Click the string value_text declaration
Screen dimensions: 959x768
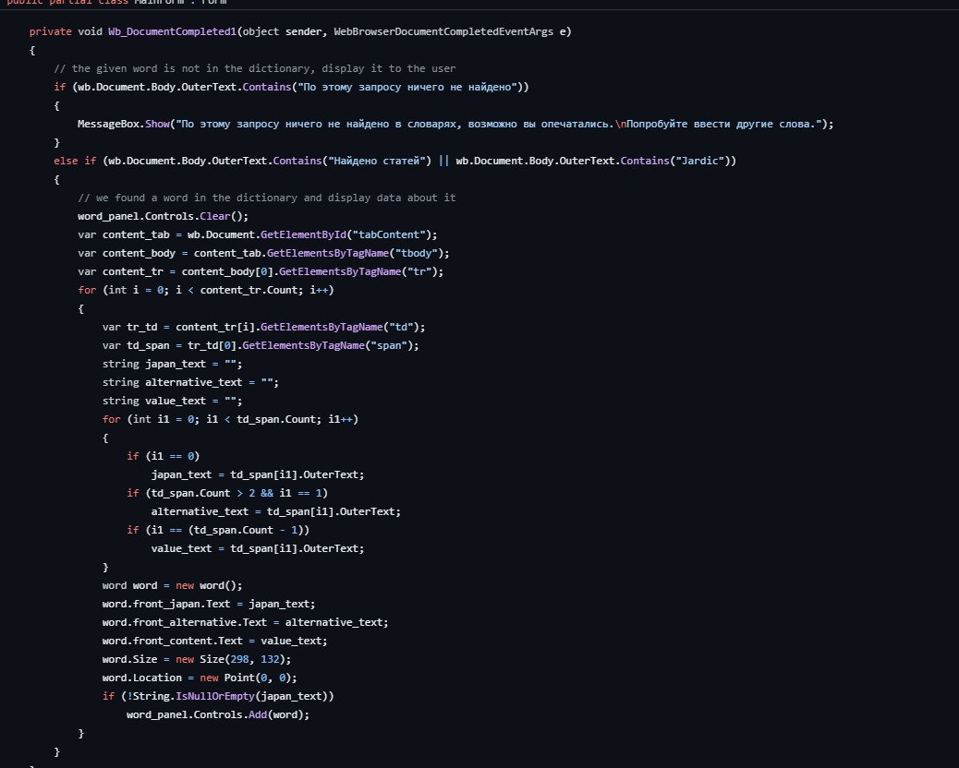[173, 401]
